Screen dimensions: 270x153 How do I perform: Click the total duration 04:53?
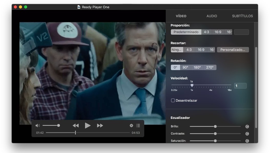pyautogui.click(x=136, y=133)
